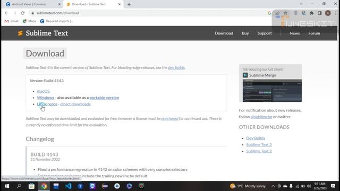Image resolution: width=340 pixels, height=191 pixels.
Task: Click the browser forward arrow
Action: click(x=14, y=13)
